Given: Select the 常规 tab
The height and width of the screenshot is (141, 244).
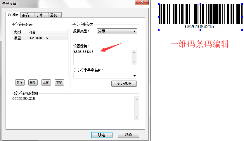Looking at the screenshot, I should point(55,15).
